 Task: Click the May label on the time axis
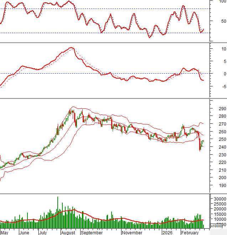pos(4,233)
